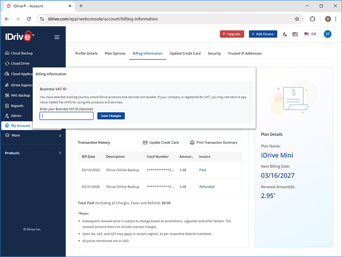
Task: Open Cloud Applications sidebar item
Action: click(x=19, y=74)
